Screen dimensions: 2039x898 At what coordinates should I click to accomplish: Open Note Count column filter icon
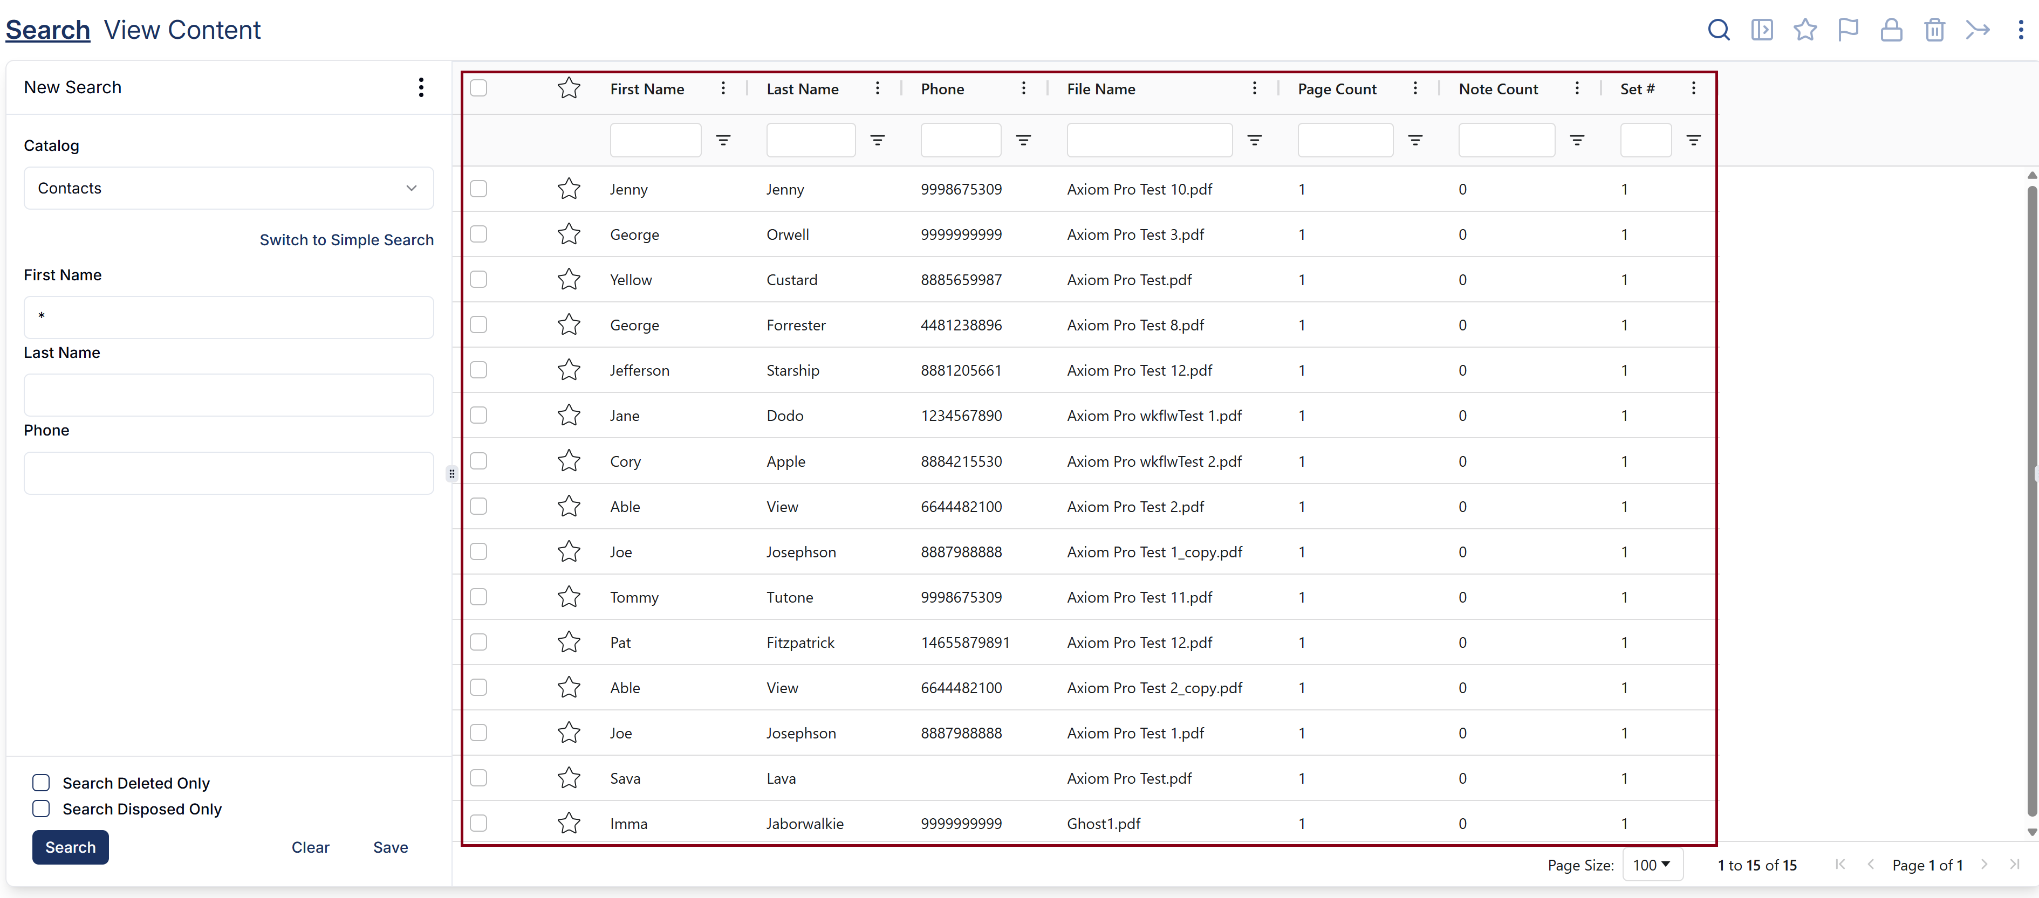coord(1577,140)
